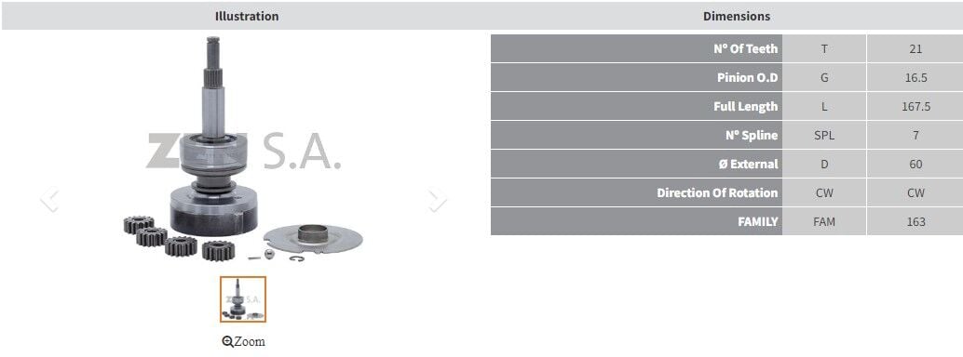Viewport: 963px width, 357px height.
Task: Click the previous image arrow
Action: click(49, 200)
